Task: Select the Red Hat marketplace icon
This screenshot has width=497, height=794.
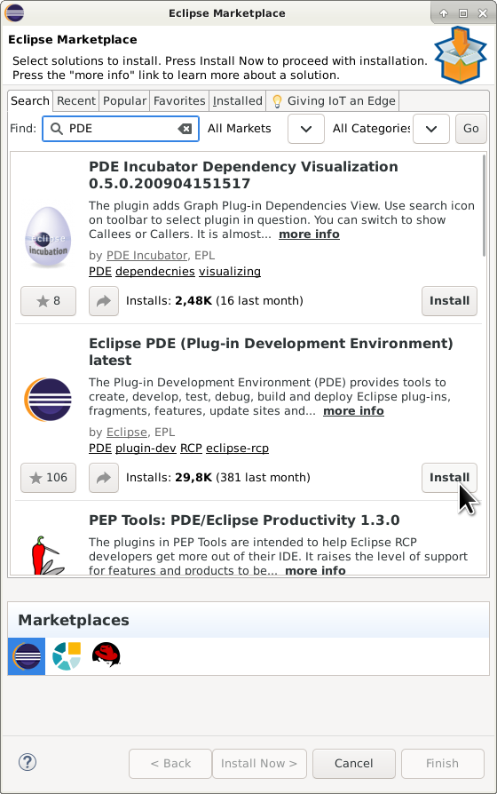Action: click(106, 655)
